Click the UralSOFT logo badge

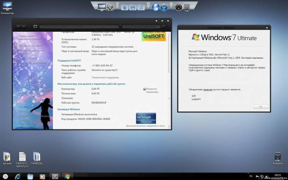154,36
